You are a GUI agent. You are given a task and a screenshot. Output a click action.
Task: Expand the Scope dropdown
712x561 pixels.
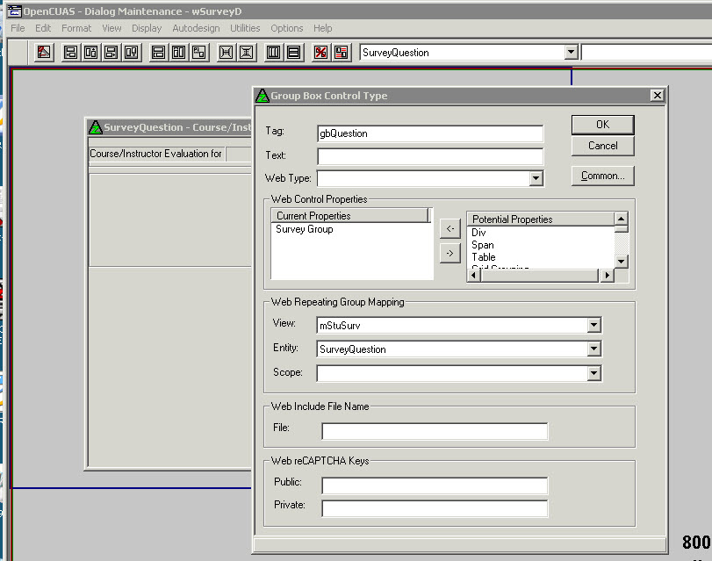coord(594,373)
